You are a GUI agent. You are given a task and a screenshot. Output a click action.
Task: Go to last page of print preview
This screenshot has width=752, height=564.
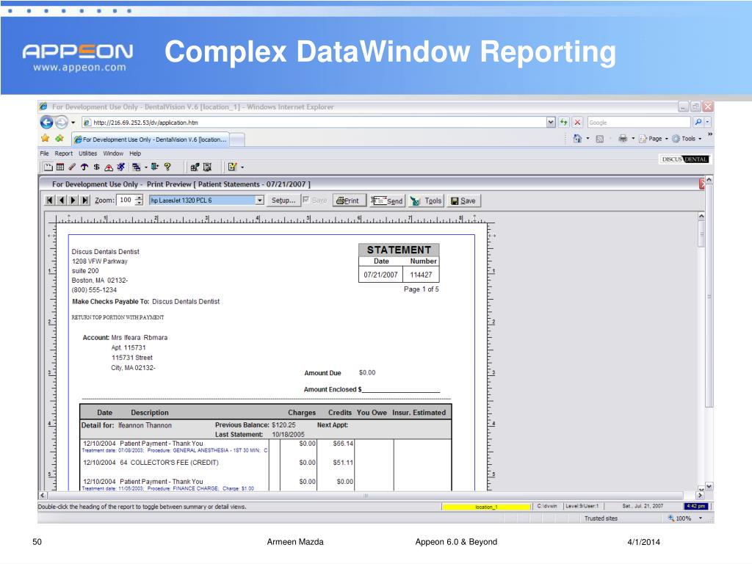[85, 200]
